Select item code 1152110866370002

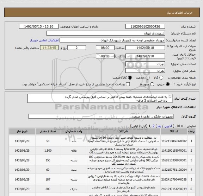(x=174, y=141)
